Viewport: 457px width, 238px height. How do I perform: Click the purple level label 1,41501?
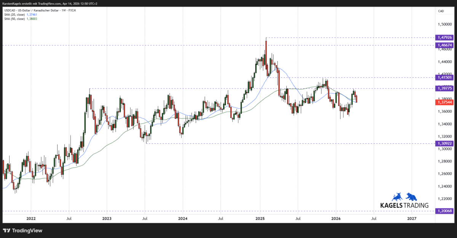click(444, 77)
